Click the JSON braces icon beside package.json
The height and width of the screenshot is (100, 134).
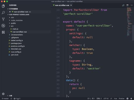click(9, 43)
